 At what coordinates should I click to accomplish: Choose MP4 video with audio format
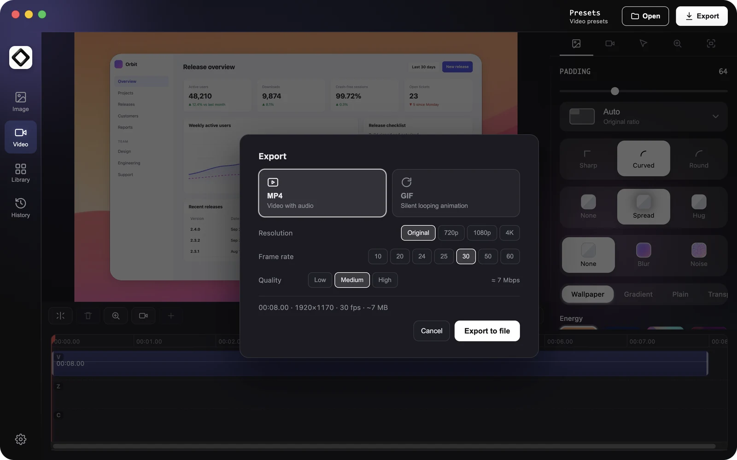click(322, 193)
